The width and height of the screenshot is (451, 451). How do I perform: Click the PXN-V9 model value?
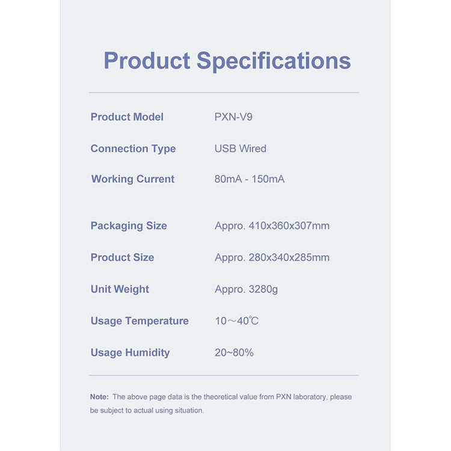(233, 117)
